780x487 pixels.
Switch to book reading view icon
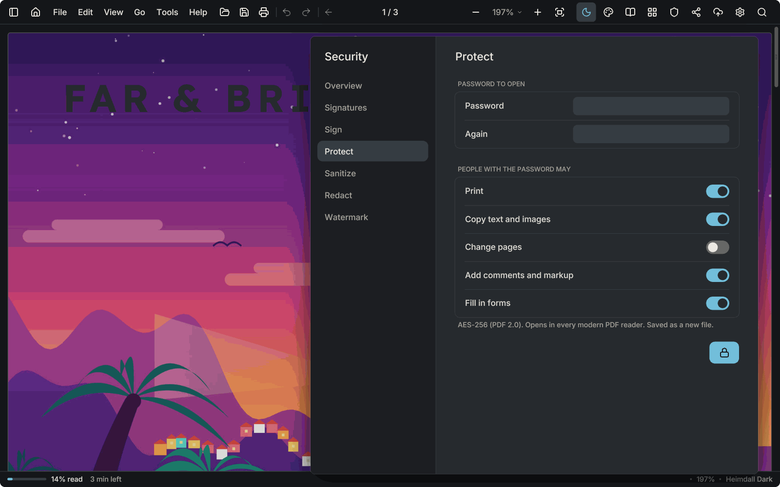(x=630, y=12)
